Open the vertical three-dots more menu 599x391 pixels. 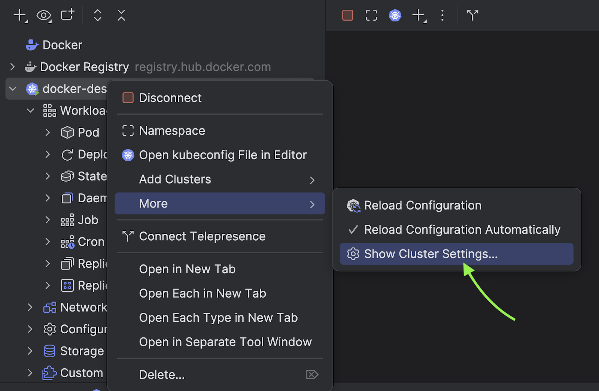(443, 15)
